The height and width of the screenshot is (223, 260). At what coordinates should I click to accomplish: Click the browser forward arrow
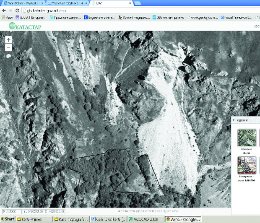click(10, 10)
